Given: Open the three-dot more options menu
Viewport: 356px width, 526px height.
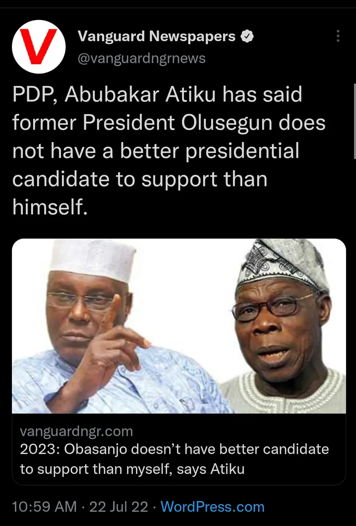Looking at the screenshot, I should tap(338, 36).
